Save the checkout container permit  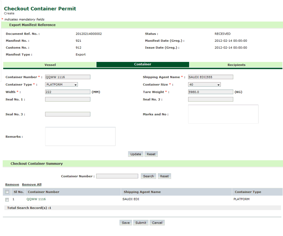126,223
